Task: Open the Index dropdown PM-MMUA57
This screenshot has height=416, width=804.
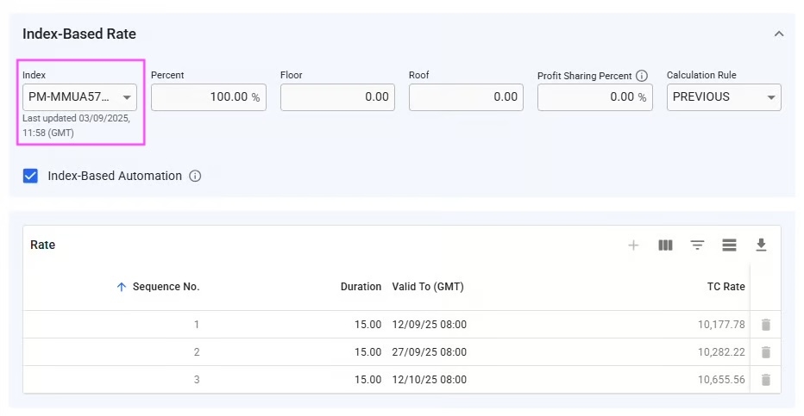Action: (79, 97)
